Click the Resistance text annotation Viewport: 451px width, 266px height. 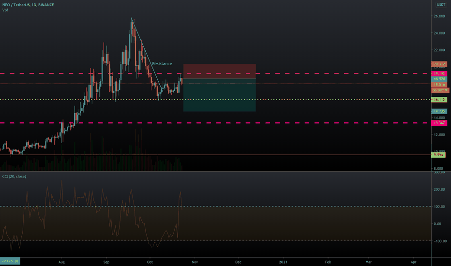162,63
